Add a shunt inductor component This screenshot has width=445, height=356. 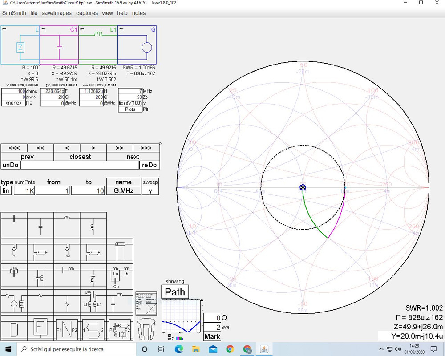pyautogui.click(x=93, y=224)
